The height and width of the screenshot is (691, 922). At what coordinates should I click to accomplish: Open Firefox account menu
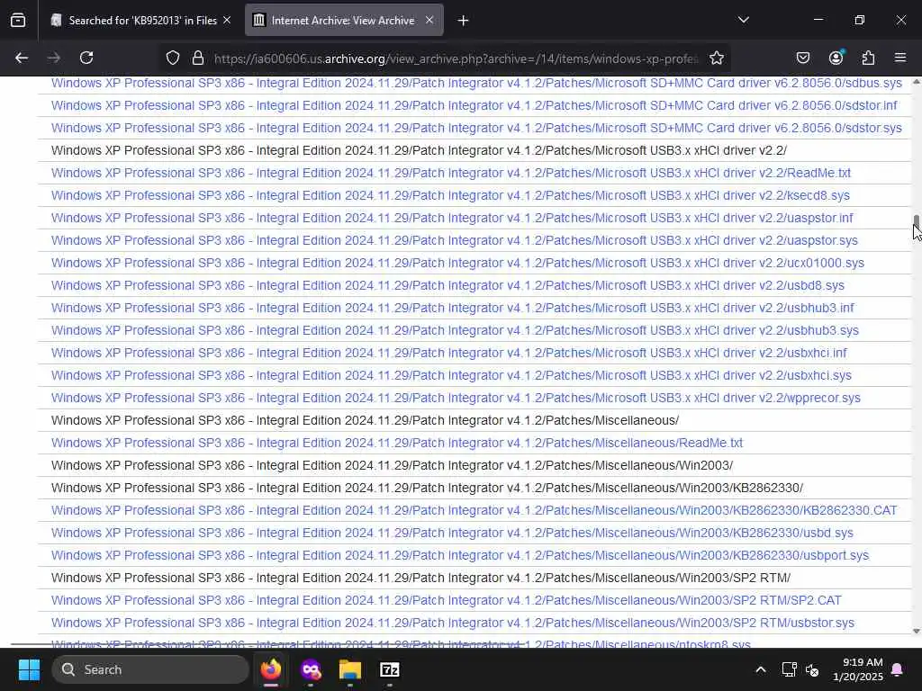tap(836, 58)
